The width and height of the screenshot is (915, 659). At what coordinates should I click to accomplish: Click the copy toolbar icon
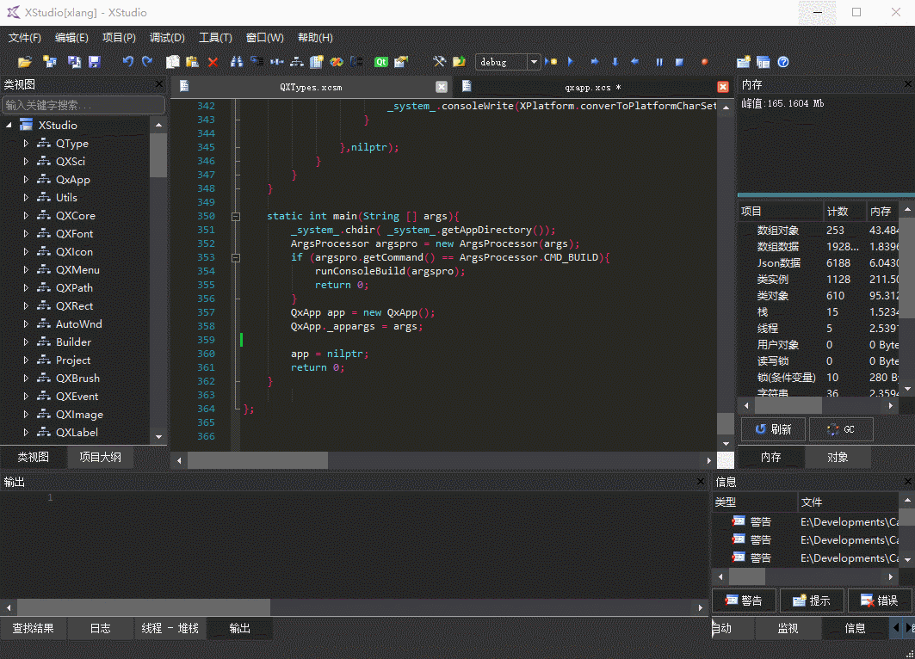coord(173,62)
